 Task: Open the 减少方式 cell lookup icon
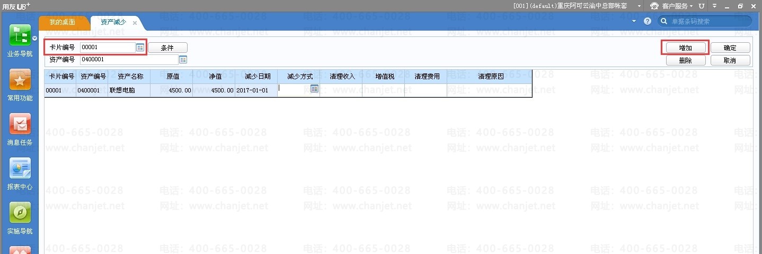point(314,89)
